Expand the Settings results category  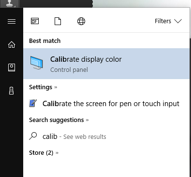coord(43,87)
